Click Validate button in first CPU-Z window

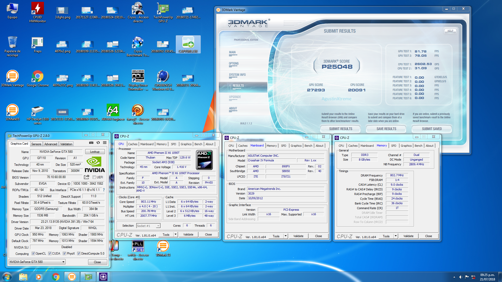(188, 234)
